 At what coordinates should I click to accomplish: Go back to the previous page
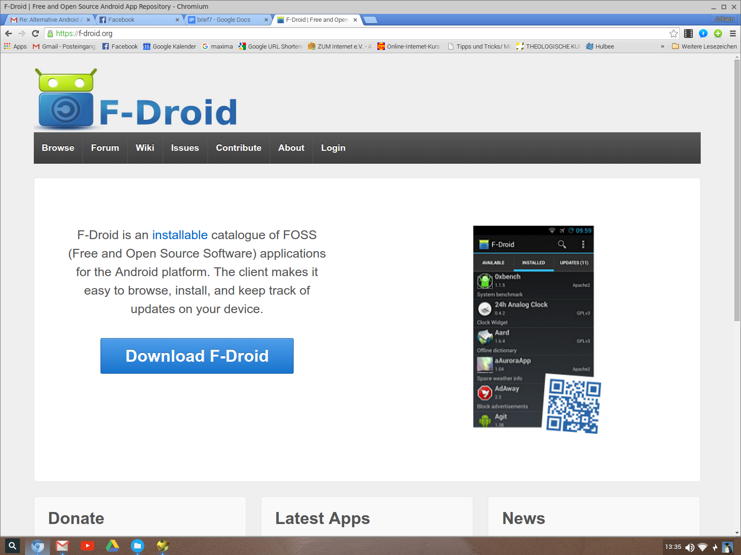[8, 33]
